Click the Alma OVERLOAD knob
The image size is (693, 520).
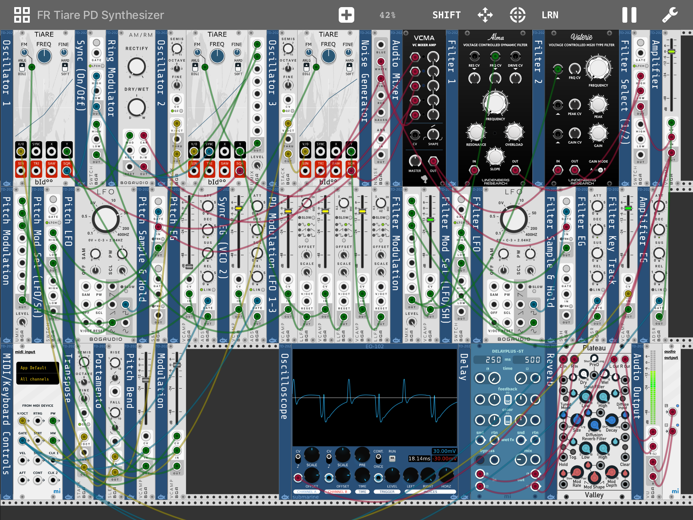tap(514, 133)
